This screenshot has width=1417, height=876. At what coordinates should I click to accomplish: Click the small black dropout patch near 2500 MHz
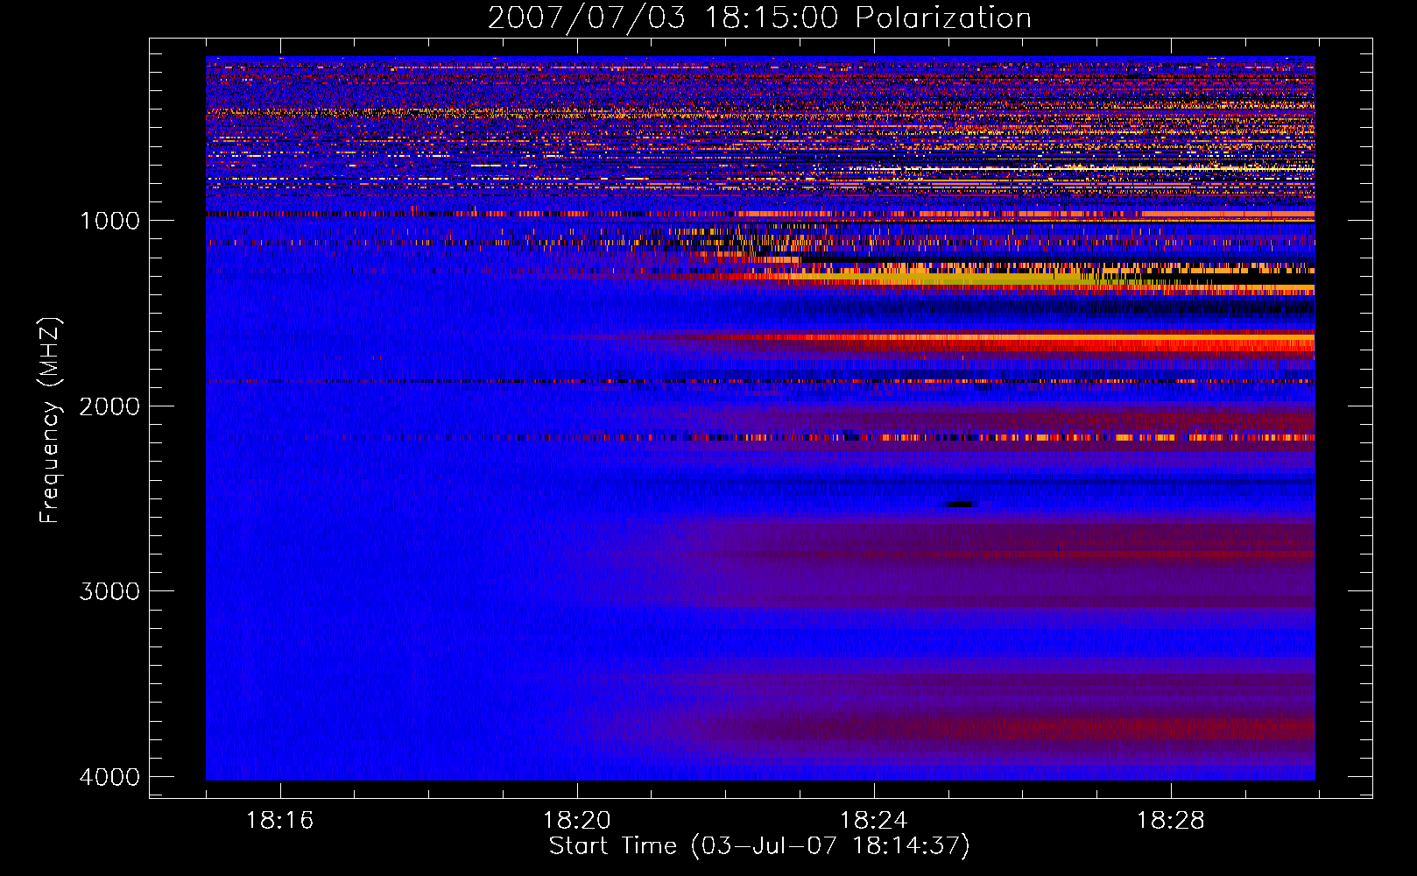tap(960, 504)
